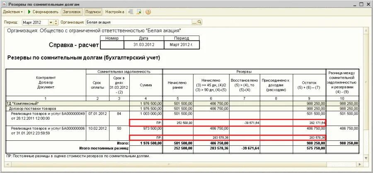Click the magnifier icon beside Организация
373x173 pixels.
pos(200,22)
